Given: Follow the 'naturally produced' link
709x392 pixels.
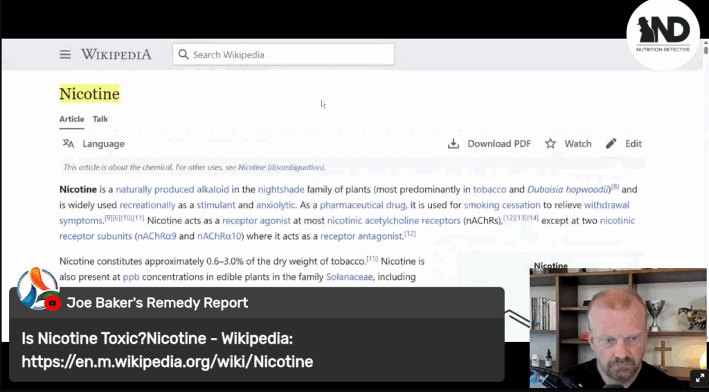Looking at the screenshot, I should [154, 190].
